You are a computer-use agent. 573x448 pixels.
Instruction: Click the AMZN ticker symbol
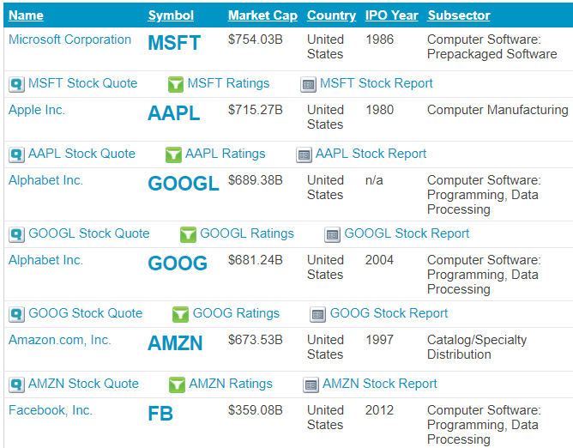pos(175,344)
